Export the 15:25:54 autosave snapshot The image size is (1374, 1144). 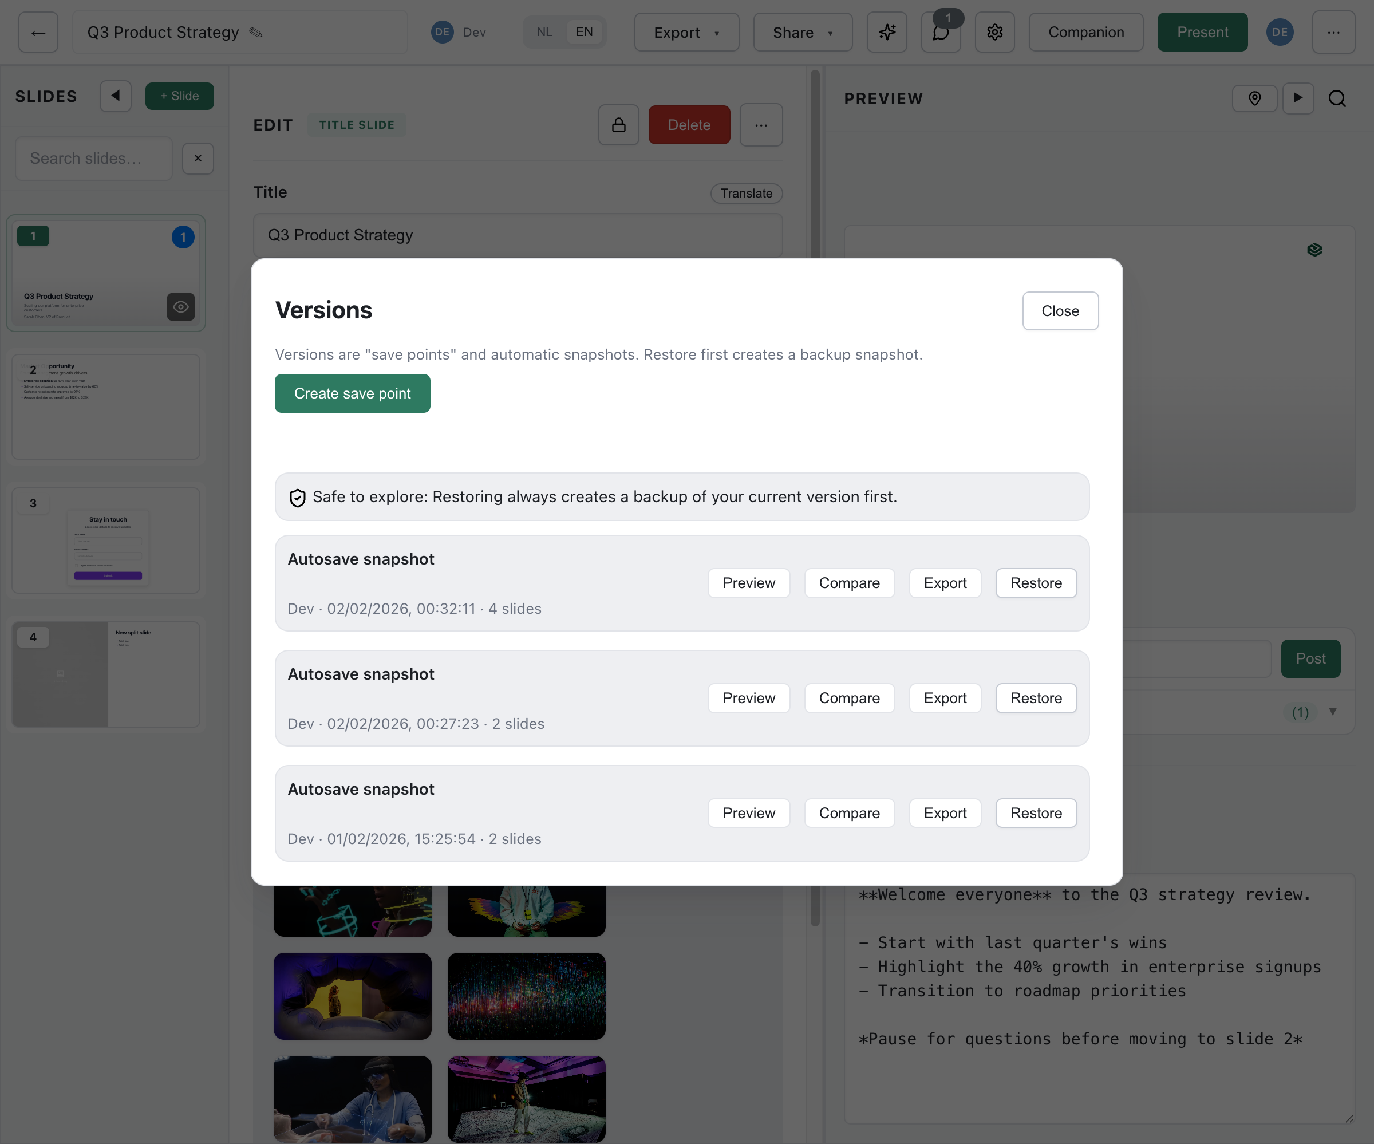pos(945,814)
